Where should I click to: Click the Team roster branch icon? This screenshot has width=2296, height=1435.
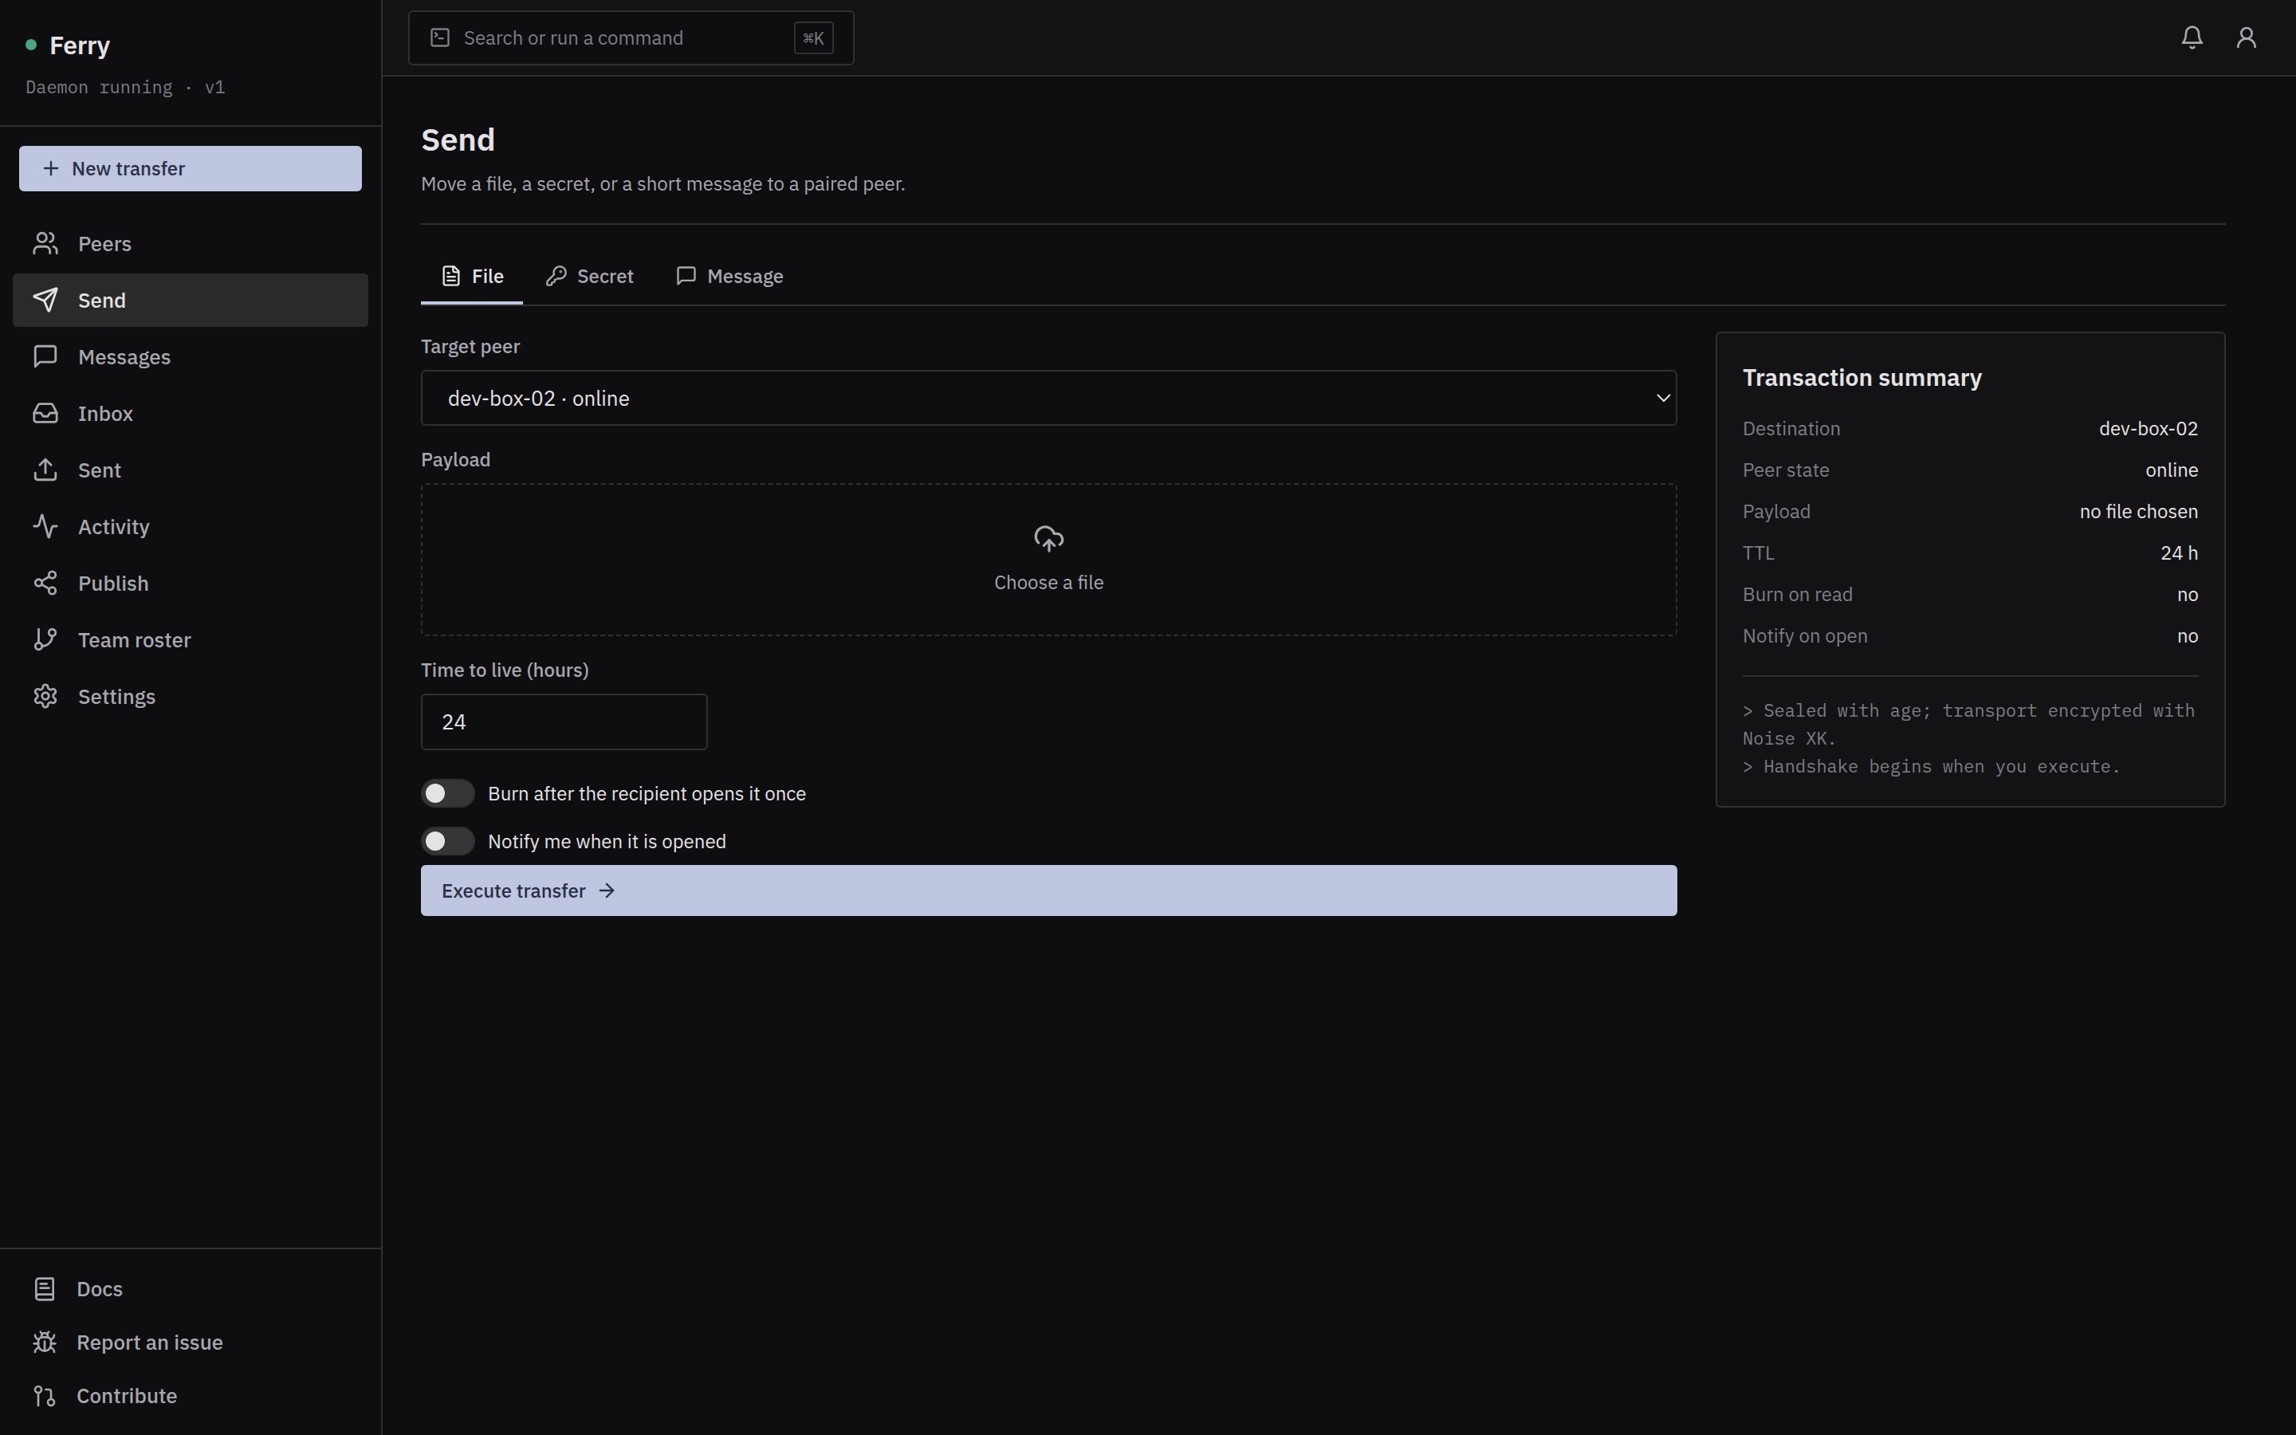click(45, 639)
